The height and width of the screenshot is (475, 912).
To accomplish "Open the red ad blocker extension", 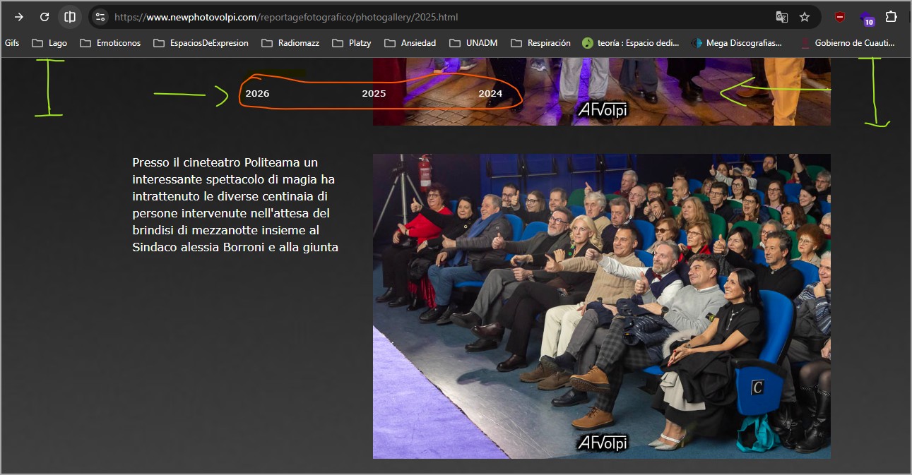I will [x=840, y=17].
